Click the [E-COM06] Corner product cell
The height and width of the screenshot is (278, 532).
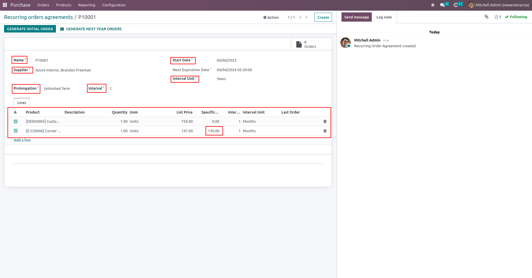[x=44, y=131]
